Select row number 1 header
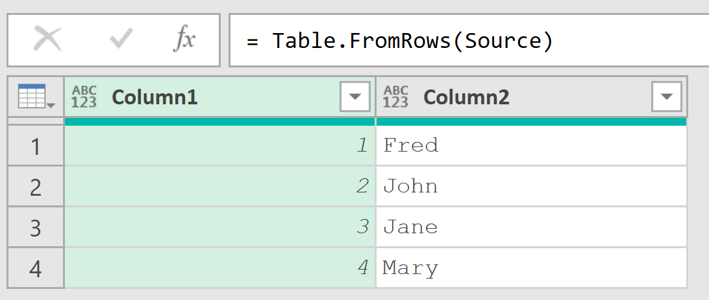The image size is (709, 300). pos(36,145)
